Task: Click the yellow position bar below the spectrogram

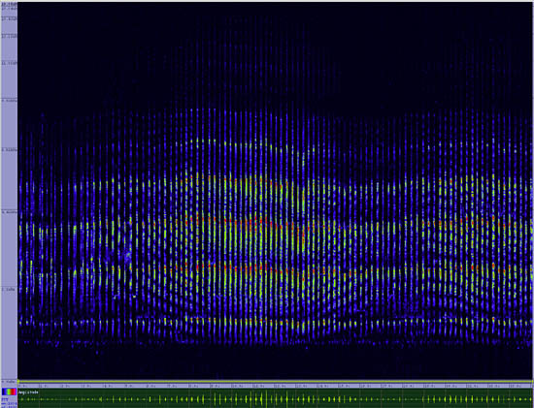Action: coord(276,382)
